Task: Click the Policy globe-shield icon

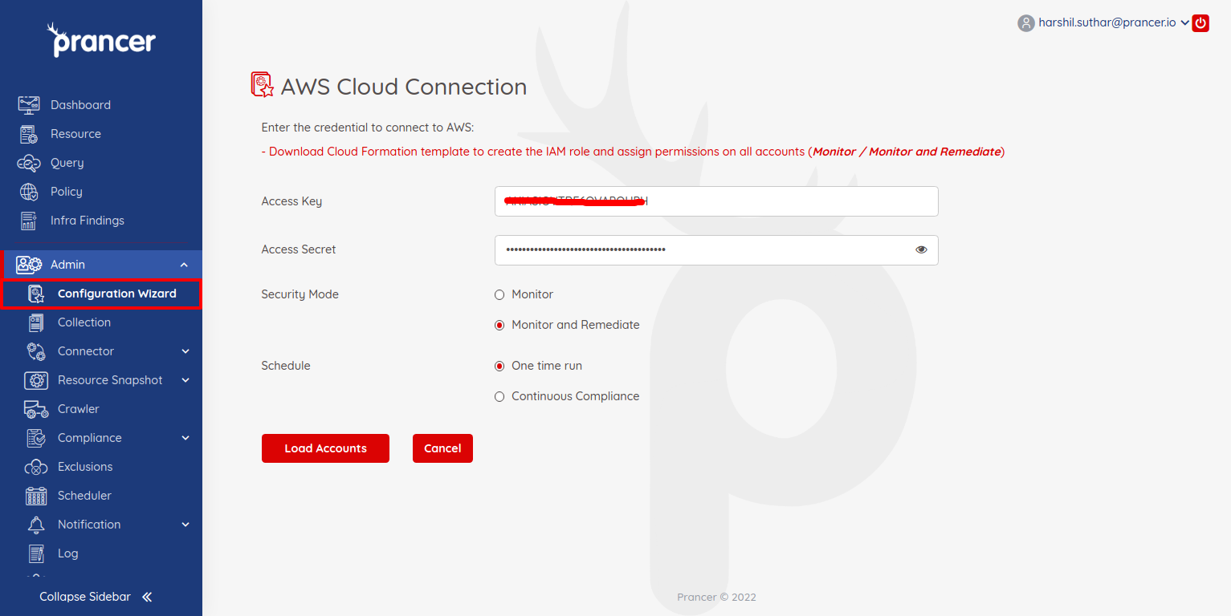Action: (29, 192)
